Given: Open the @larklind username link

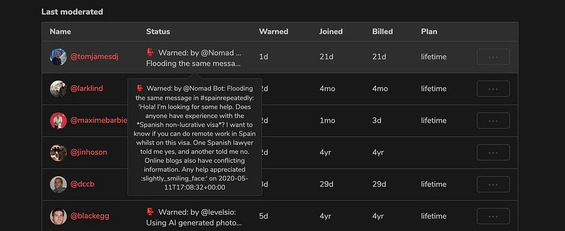Looking at the screenshot, I should pos(86,88).
